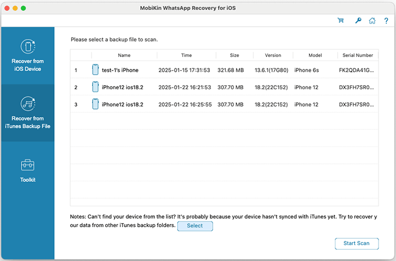Open the Toolkit tab label
The image size is (396, 261).
[28, 180]
